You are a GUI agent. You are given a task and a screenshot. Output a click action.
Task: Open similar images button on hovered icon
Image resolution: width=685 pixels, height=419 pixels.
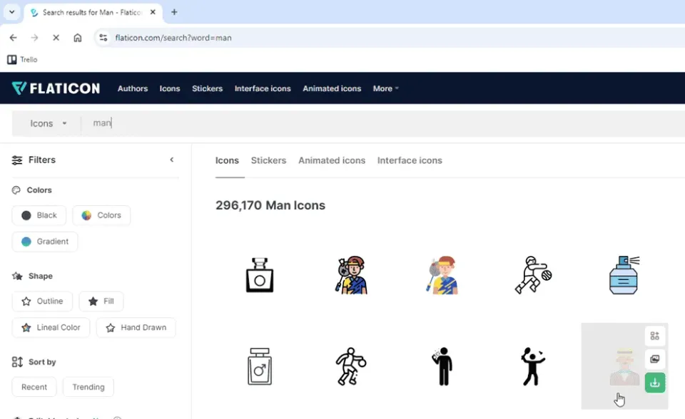[x=654, y=358]
